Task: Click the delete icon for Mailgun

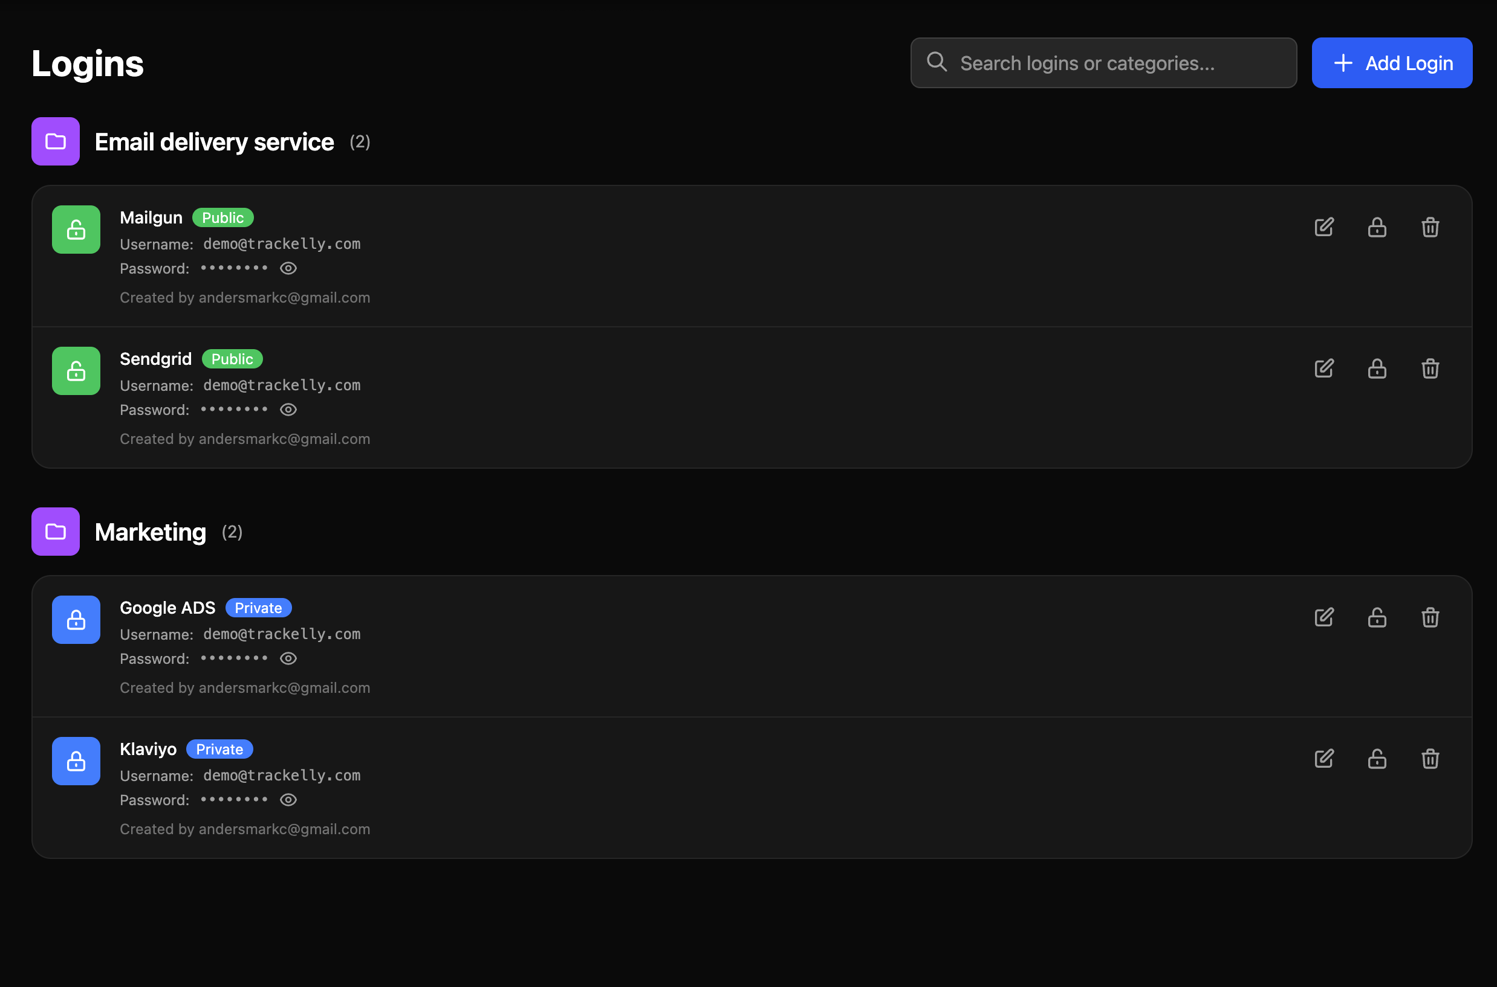Action: pos(1429,227)
